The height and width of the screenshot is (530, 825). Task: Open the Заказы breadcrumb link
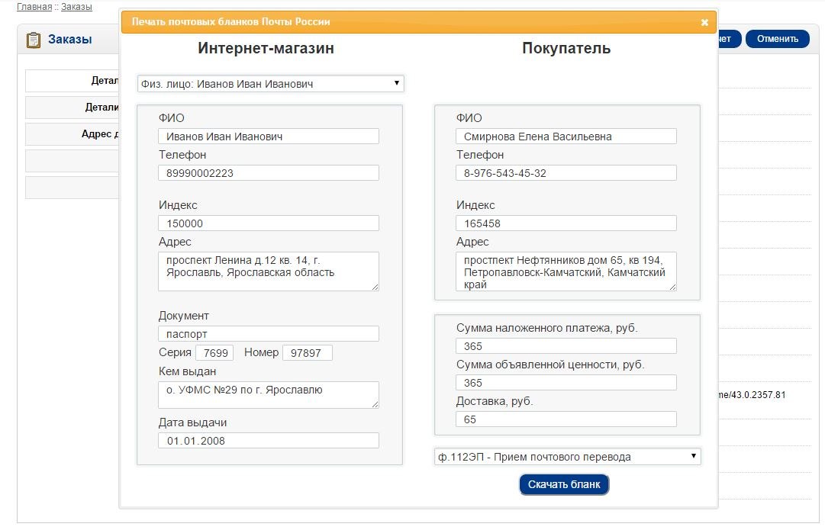point(76,7)
